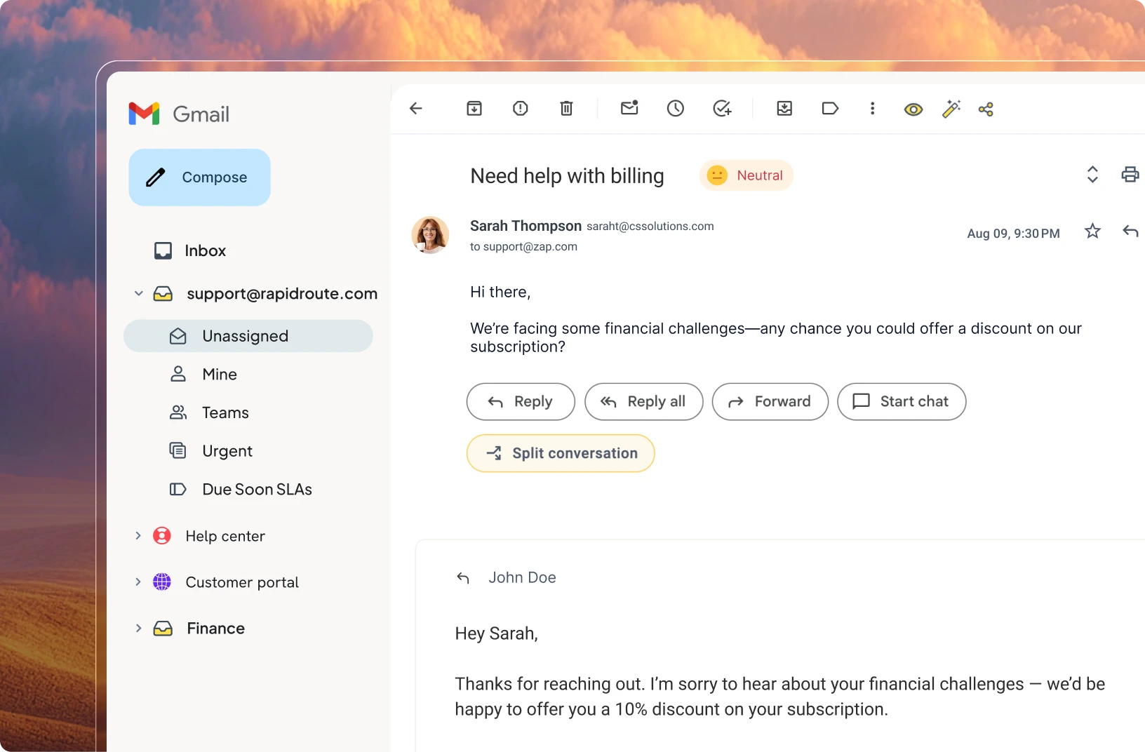Open the label tag icon
The height and width of the screenshot is (752, 1145).
830,108
